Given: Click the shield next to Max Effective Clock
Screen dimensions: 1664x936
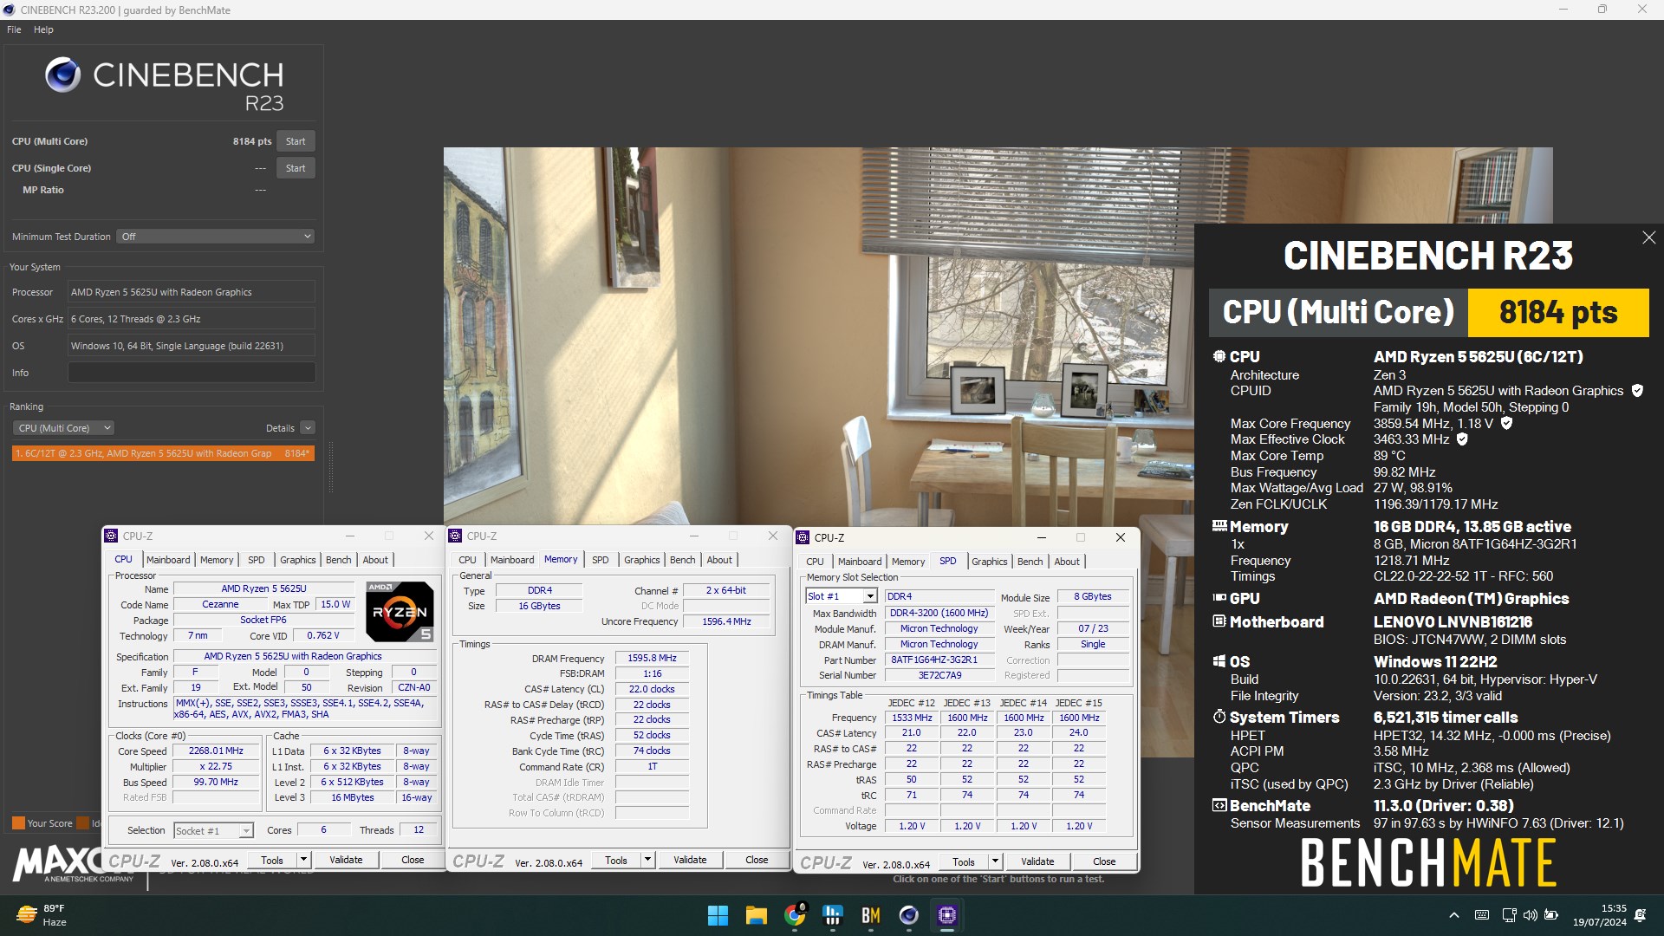Looking at the screenshot, I should pyautogui.click(x=1462, y=439).
